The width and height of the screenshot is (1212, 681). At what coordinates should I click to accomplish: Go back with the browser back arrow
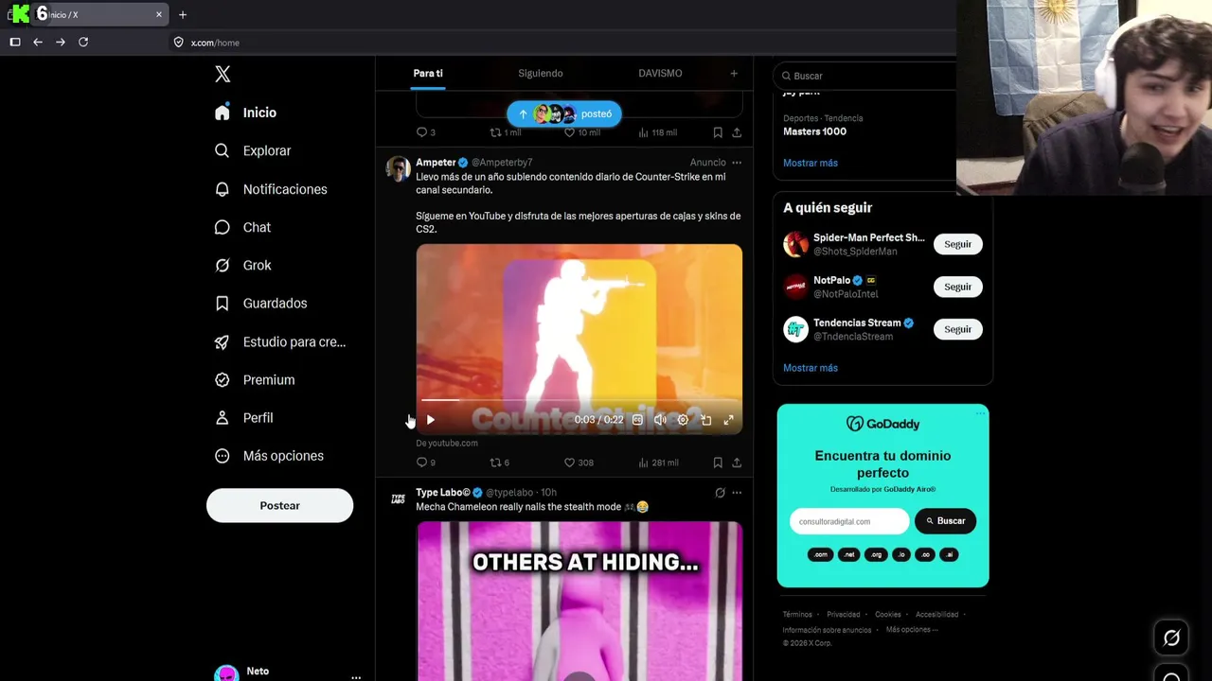(x=38, y=43)
